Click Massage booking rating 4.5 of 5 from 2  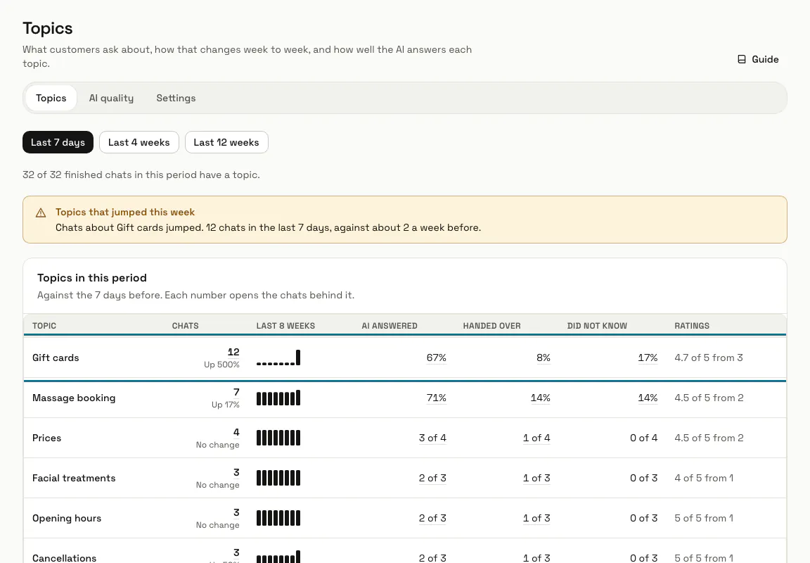coord(709,398)
